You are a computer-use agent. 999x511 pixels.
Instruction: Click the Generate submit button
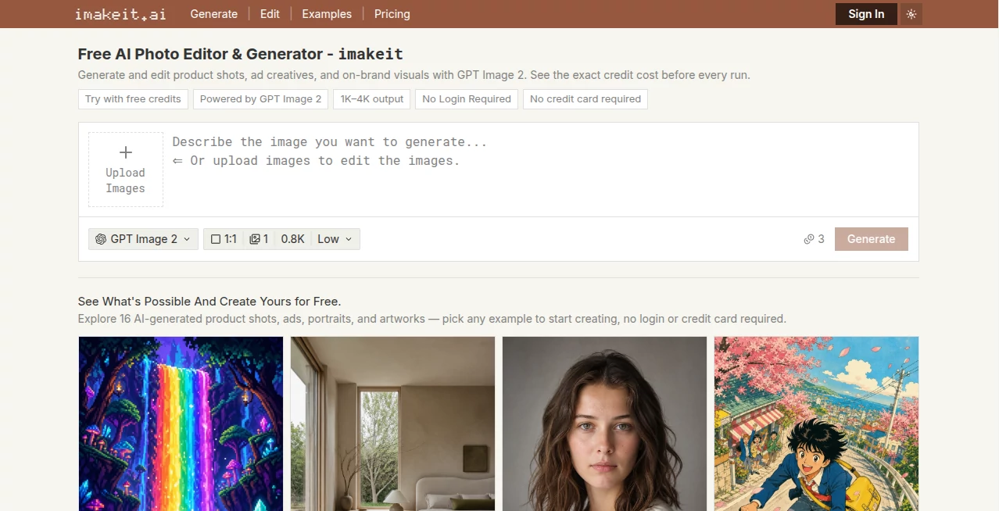(x=872, y=239)
